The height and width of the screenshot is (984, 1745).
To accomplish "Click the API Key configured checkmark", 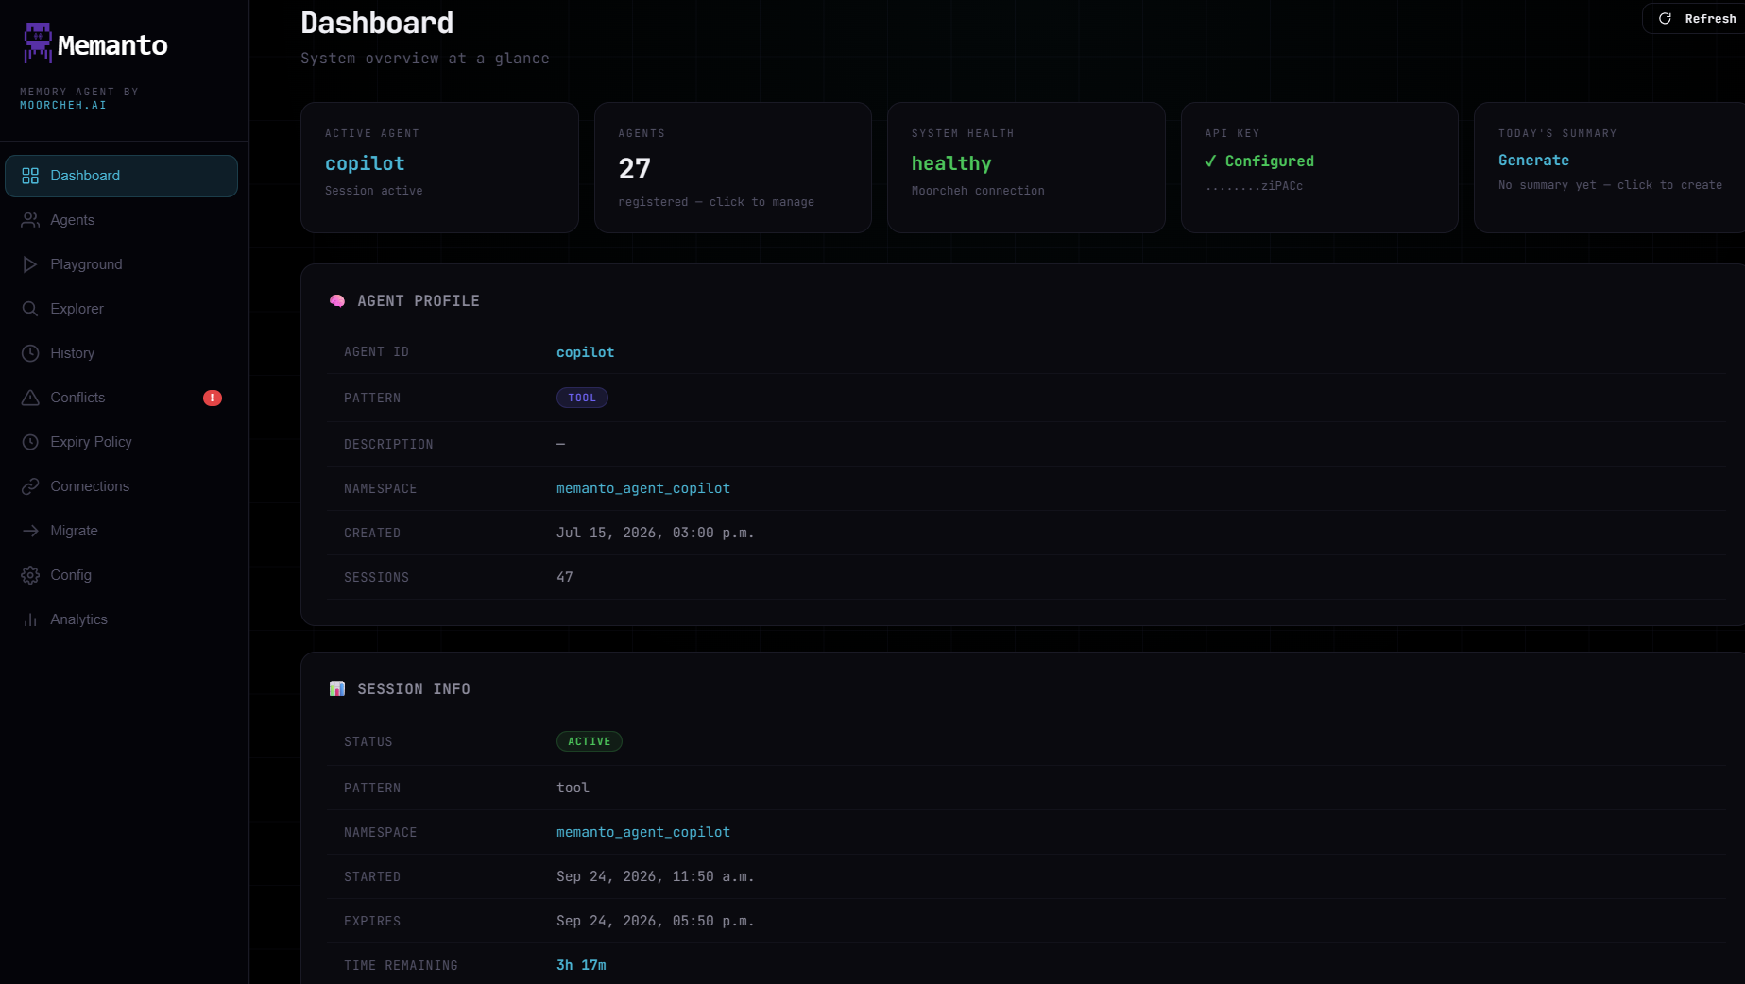I will coord(1210,161).
